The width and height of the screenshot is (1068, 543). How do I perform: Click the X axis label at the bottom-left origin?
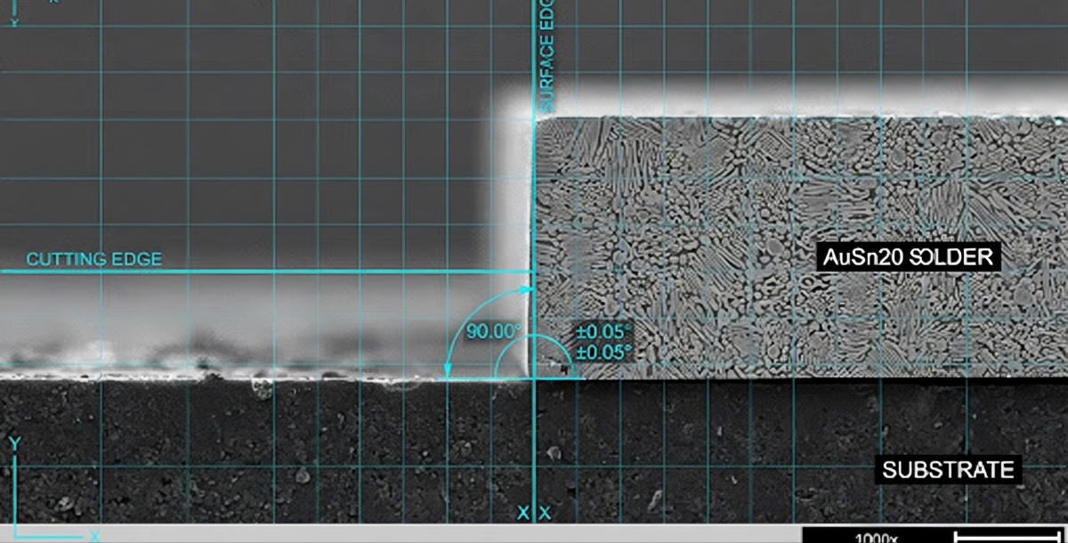(x=93, y=535)
